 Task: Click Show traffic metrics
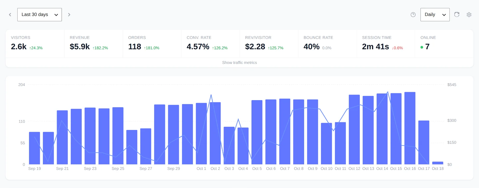(x=240, y=63)
